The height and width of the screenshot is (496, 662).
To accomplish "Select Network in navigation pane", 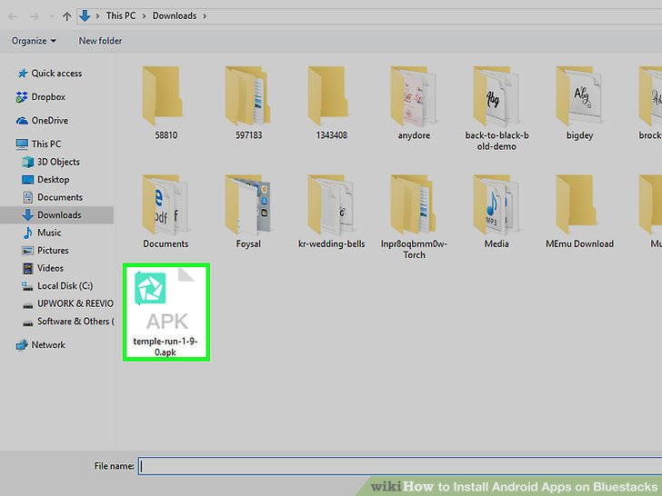I will pos(48,345).
